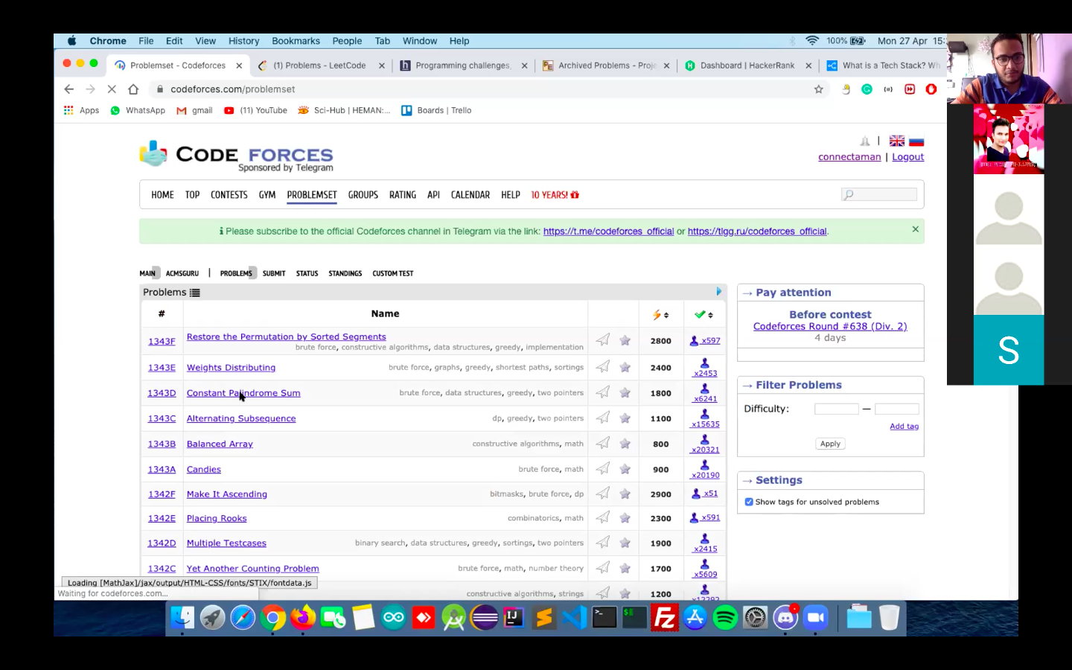Click the Chrome back arrow
1072x670 pixels.
click(x=69, y=89)
